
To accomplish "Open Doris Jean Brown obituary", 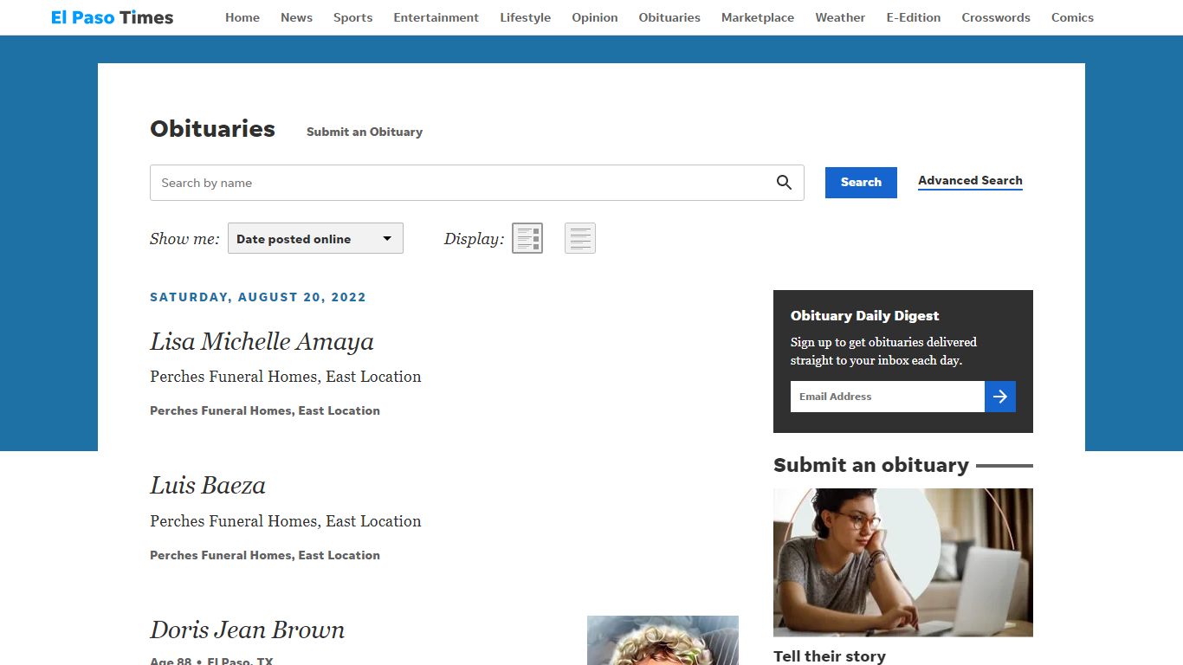I will pos(247,629).
